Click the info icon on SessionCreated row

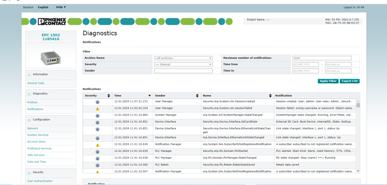(98, 102)
